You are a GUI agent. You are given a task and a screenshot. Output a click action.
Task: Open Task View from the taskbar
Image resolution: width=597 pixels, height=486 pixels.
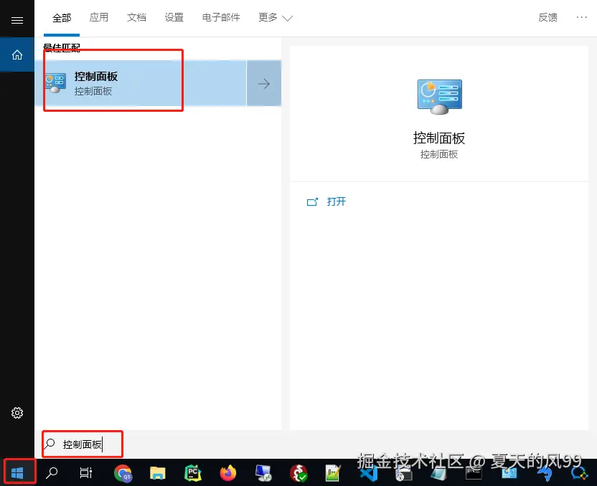[x=85, y=473]
